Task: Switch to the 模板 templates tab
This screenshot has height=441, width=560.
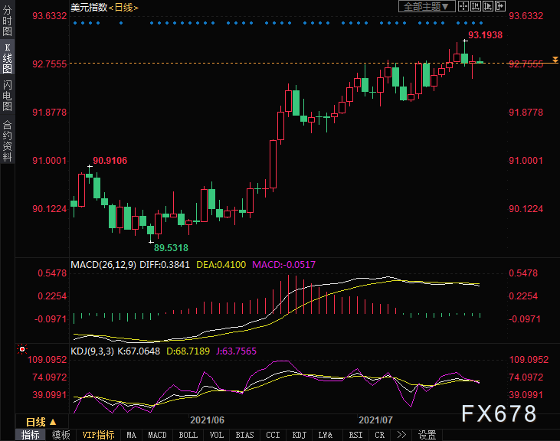Action: (x=61, y=435)
